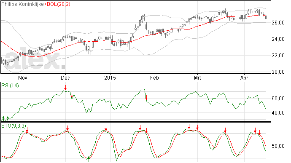The image size is (291, 163).
Task: Click the 22,00 price axis label
Action: pos(278,56)
